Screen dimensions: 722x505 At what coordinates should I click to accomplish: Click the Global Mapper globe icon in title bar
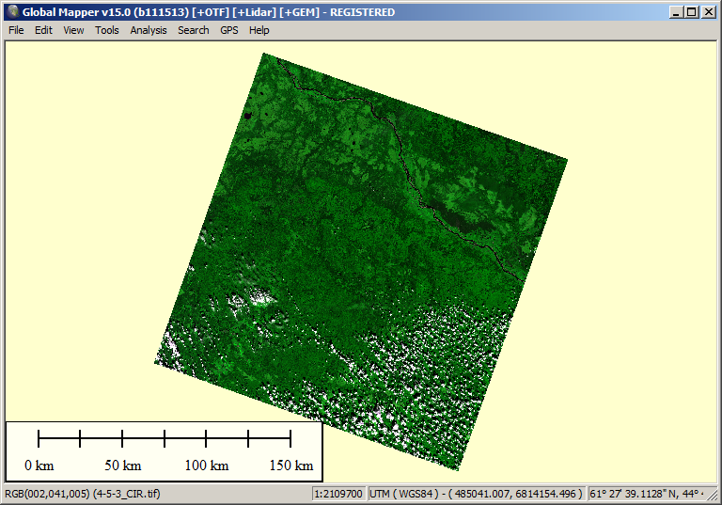12,12
